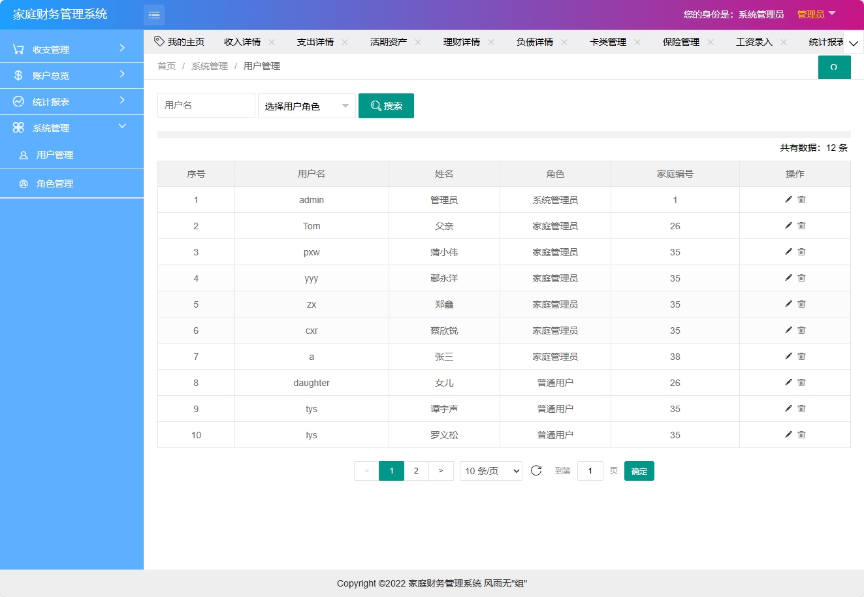This screenshot has width=864, height=597.
Task: 点击用户名搜索输入框
Action: point(206,105)
